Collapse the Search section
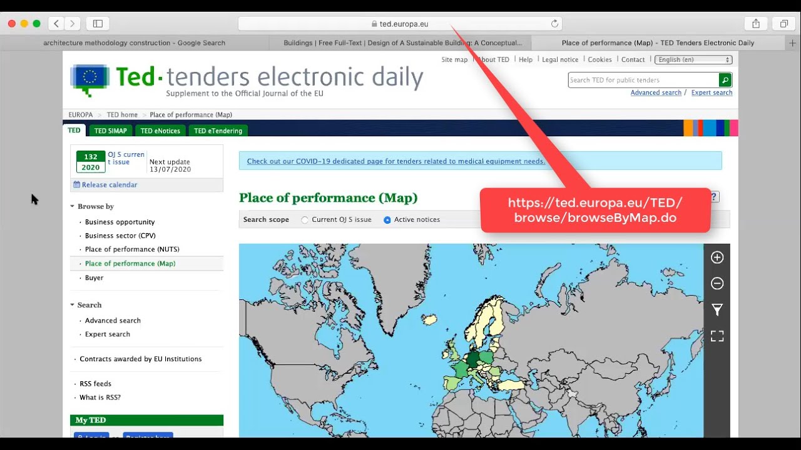The width and height of the screenshot is (801, 450). pos(73,305)
